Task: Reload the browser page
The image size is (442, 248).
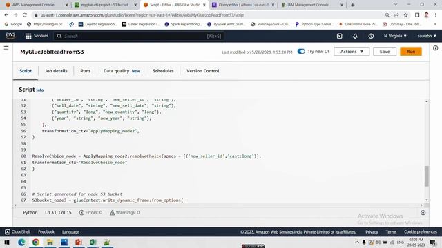Action: click(x=25, y=15)
